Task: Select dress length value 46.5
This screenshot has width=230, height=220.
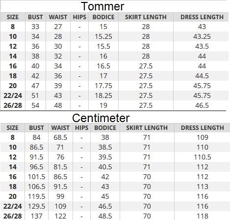Action: pos(202,105)
